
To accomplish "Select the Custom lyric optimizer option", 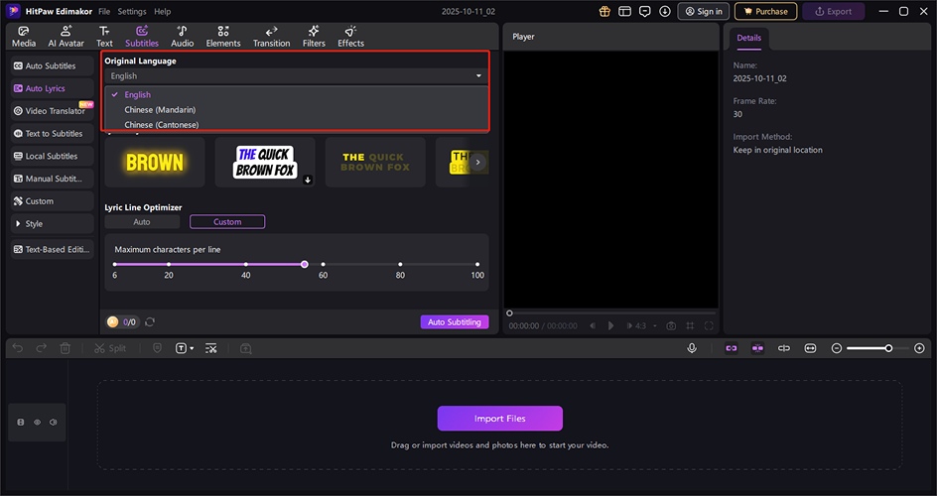I will pyautogui.click(x=227, y=222).
